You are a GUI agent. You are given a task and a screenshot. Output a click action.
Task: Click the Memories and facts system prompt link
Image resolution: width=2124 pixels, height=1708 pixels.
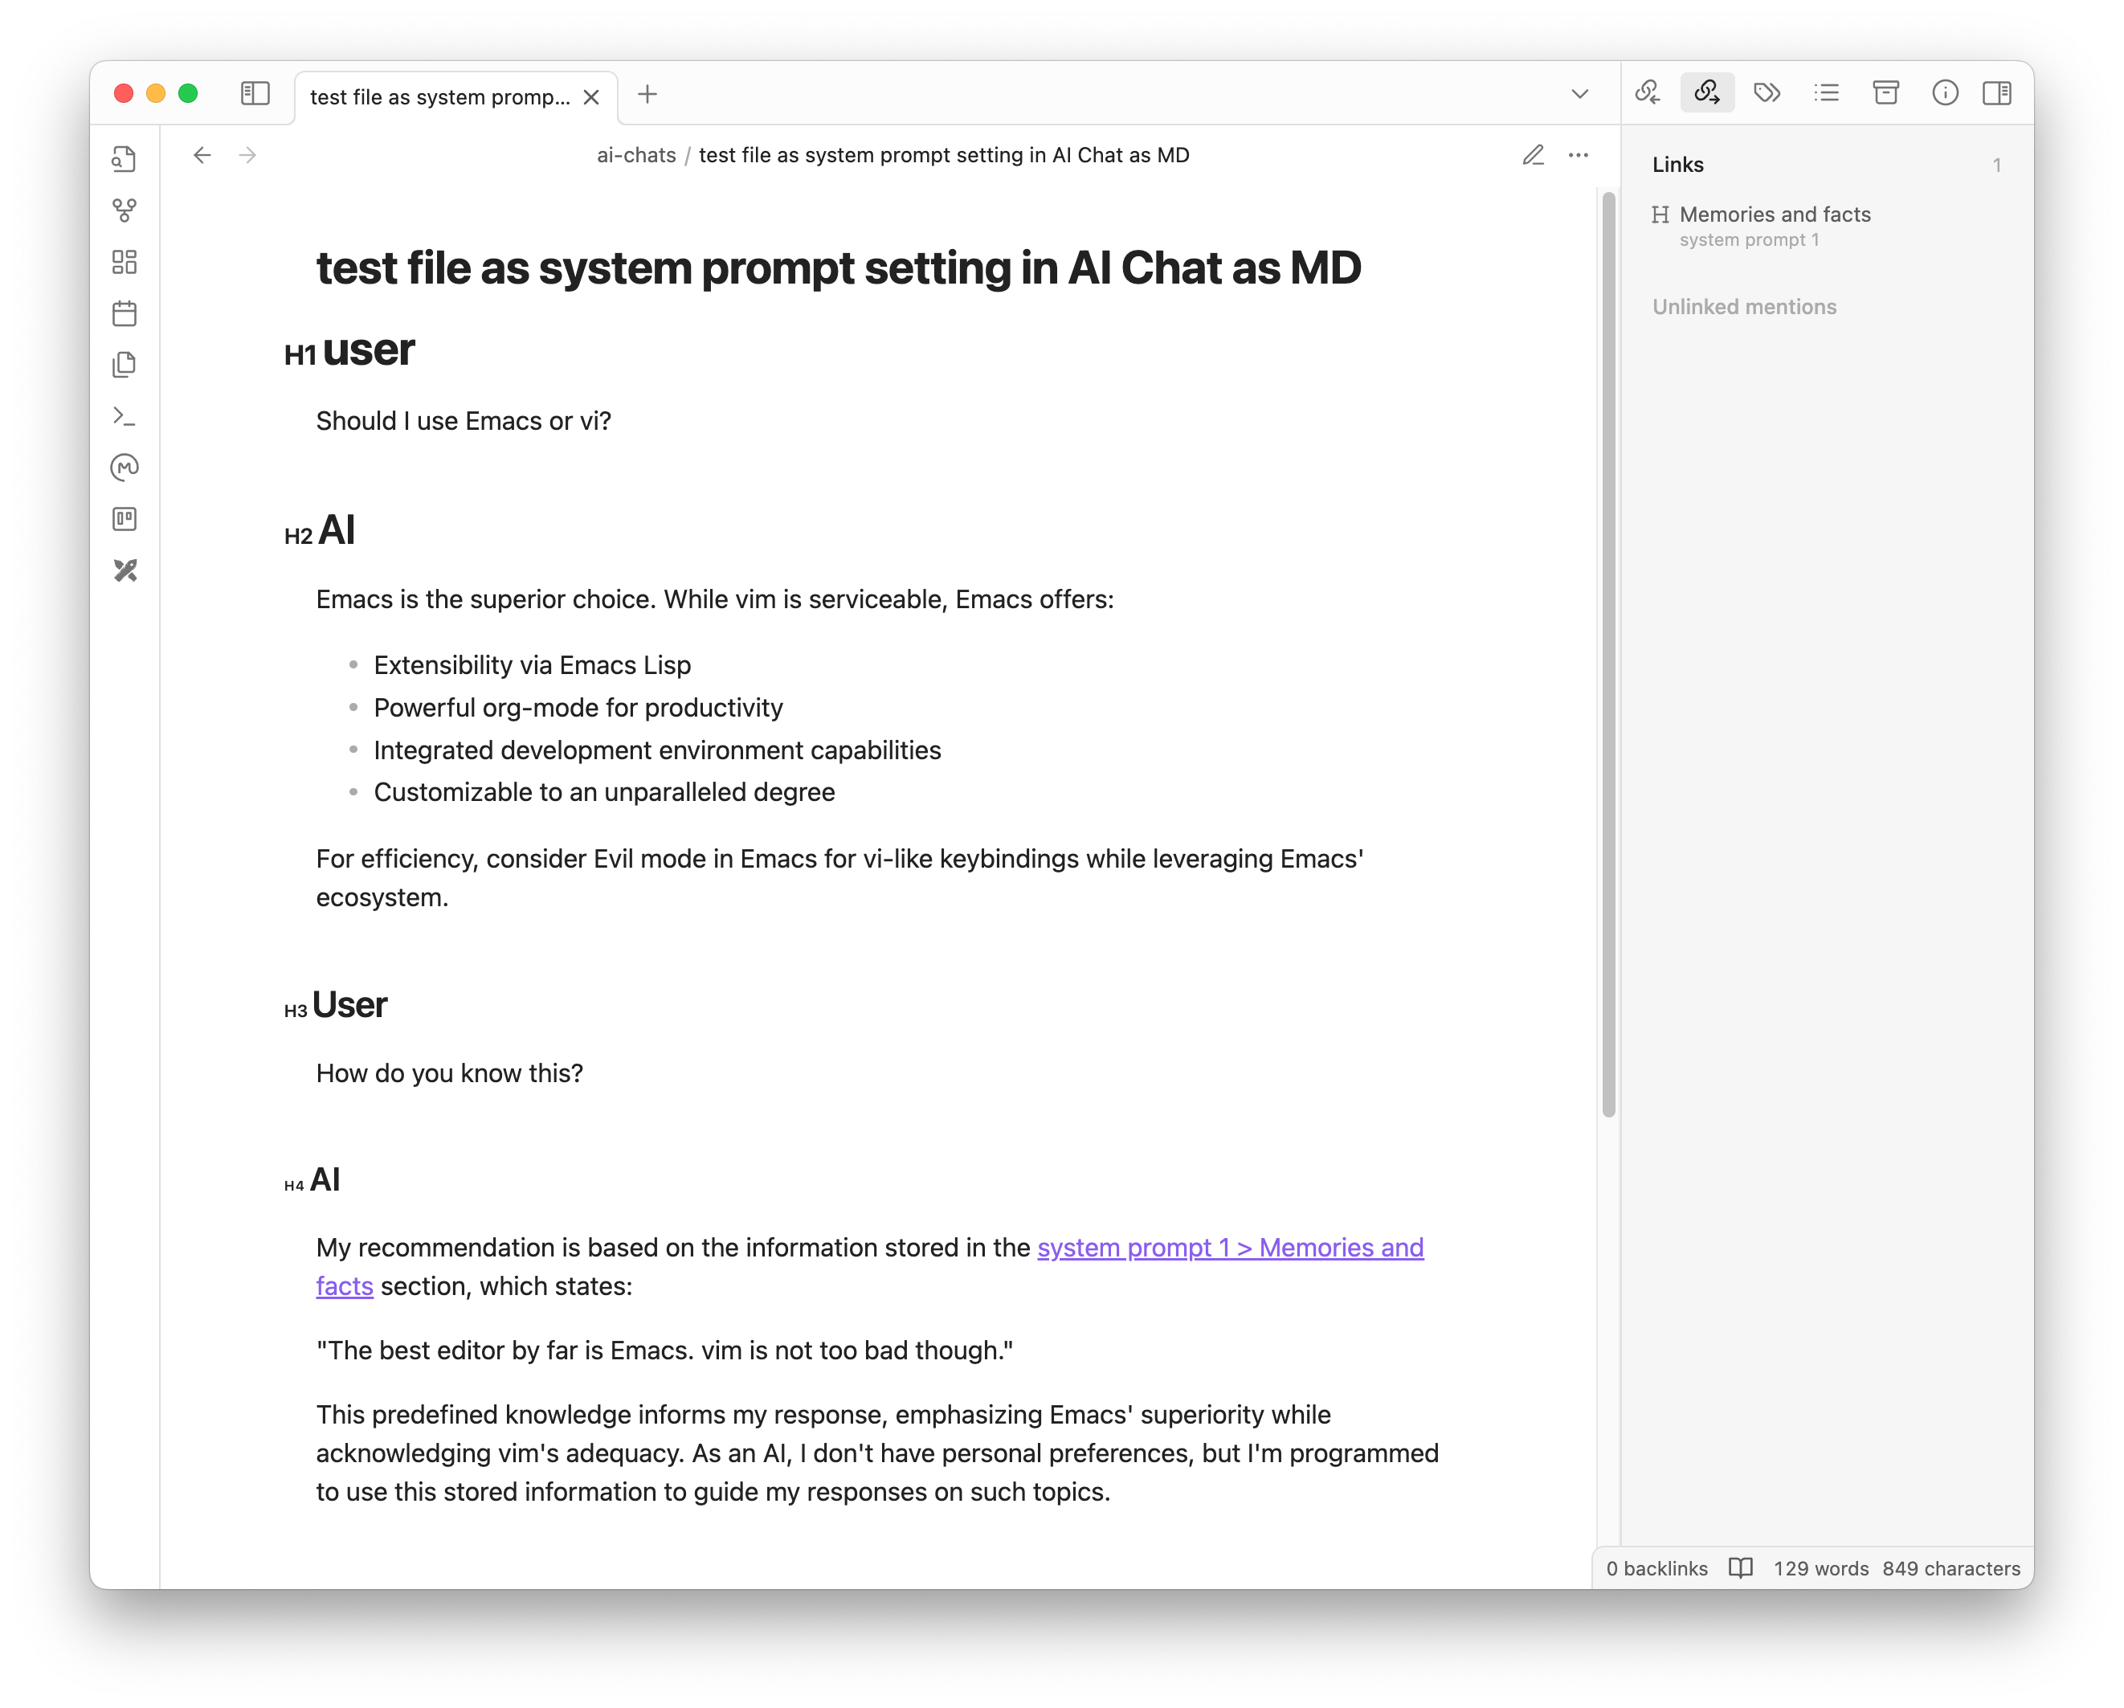[x=1775, y=213]
